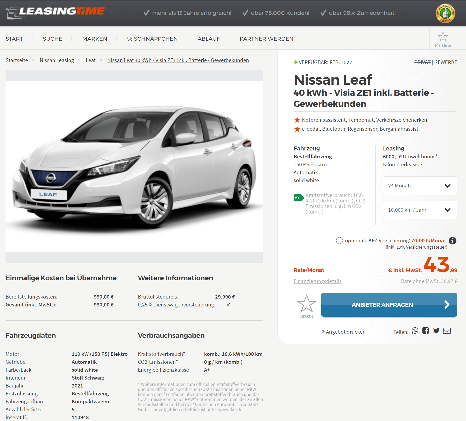This screenshot has height=421, width=466.
Task: Click the Stoff Schwarz interior value
Action: coord(88,378)
